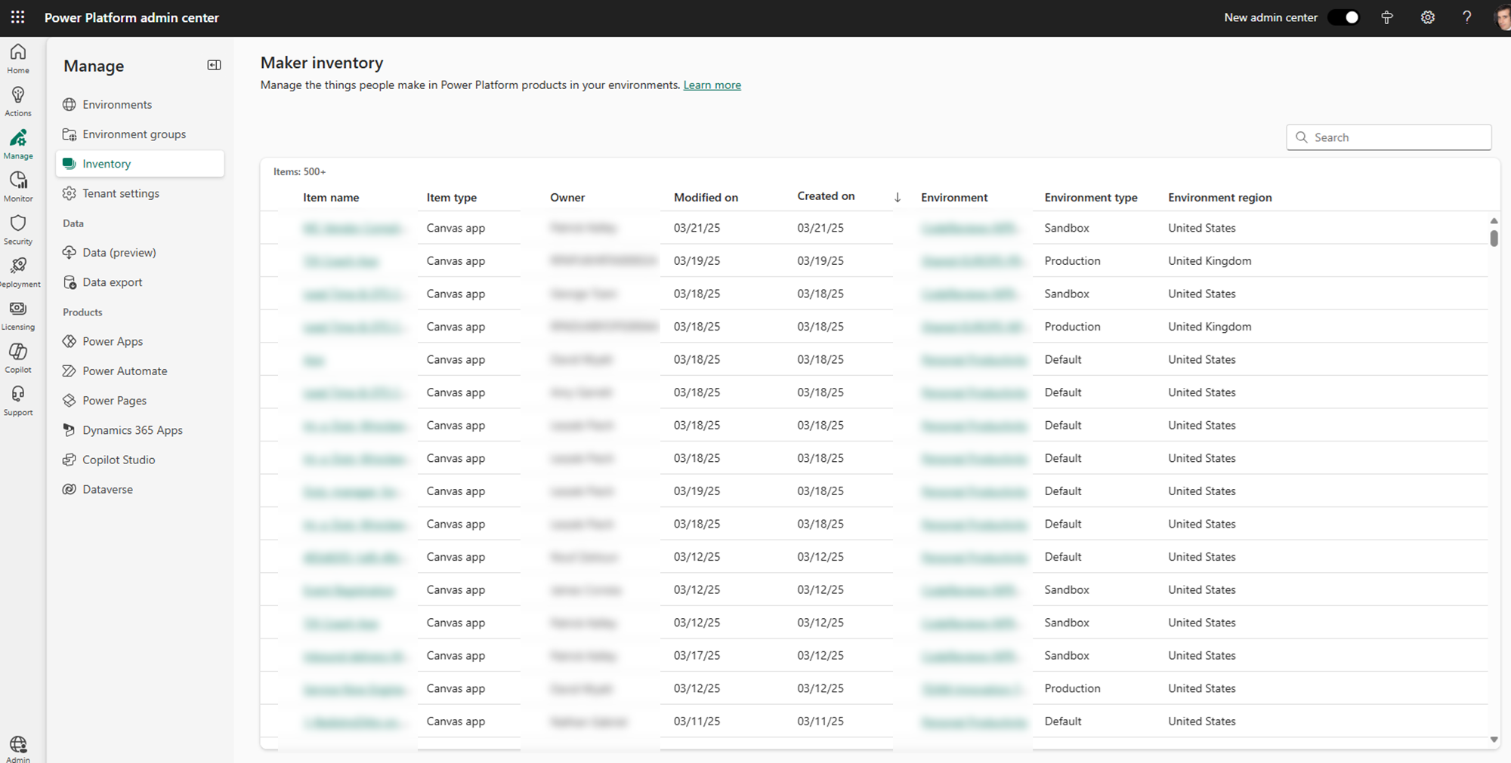Image resolution: width=1511 pixels, height=763 pixels.
Task: Open Copilot Studio page
Action: coord(140,460)
